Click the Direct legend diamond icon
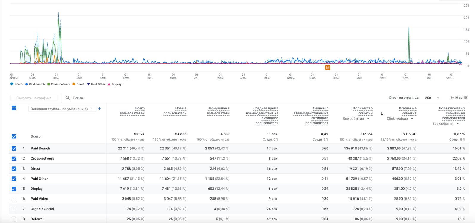475x223 pixels. pyautogui.click(x=74, y=84)
